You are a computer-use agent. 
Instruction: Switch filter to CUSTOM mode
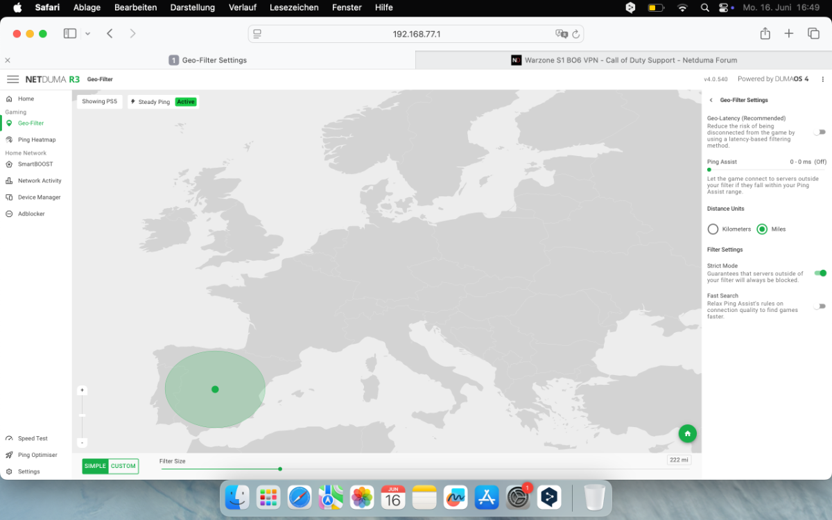123,466
